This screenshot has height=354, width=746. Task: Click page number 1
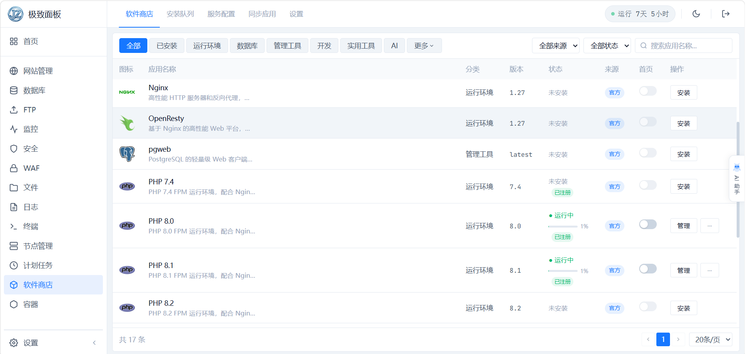pyautogui.click(x=663, y=340)
